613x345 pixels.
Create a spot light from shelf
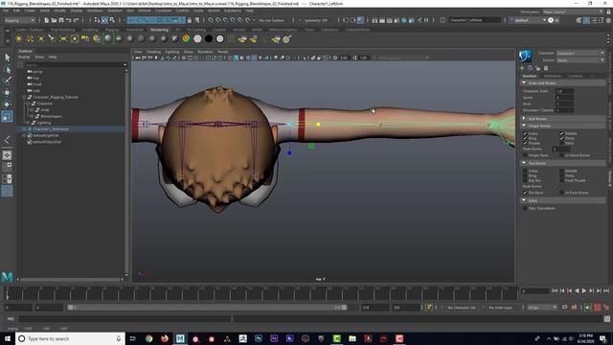[52, 38]
